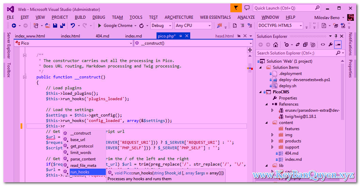Save the current file with the disk icon
360x186 pixels.
click(55, 26)
